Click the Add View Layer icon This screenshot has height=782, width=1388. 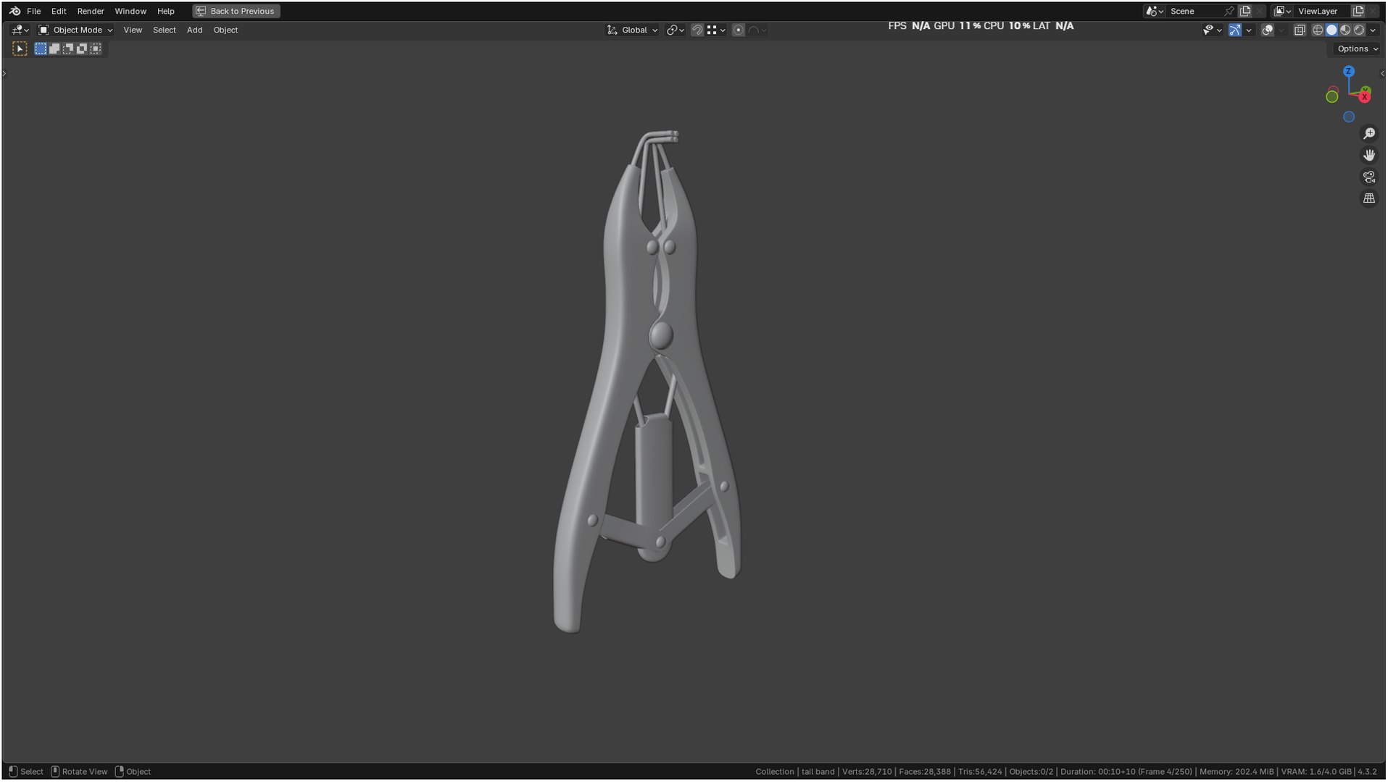1358,11
